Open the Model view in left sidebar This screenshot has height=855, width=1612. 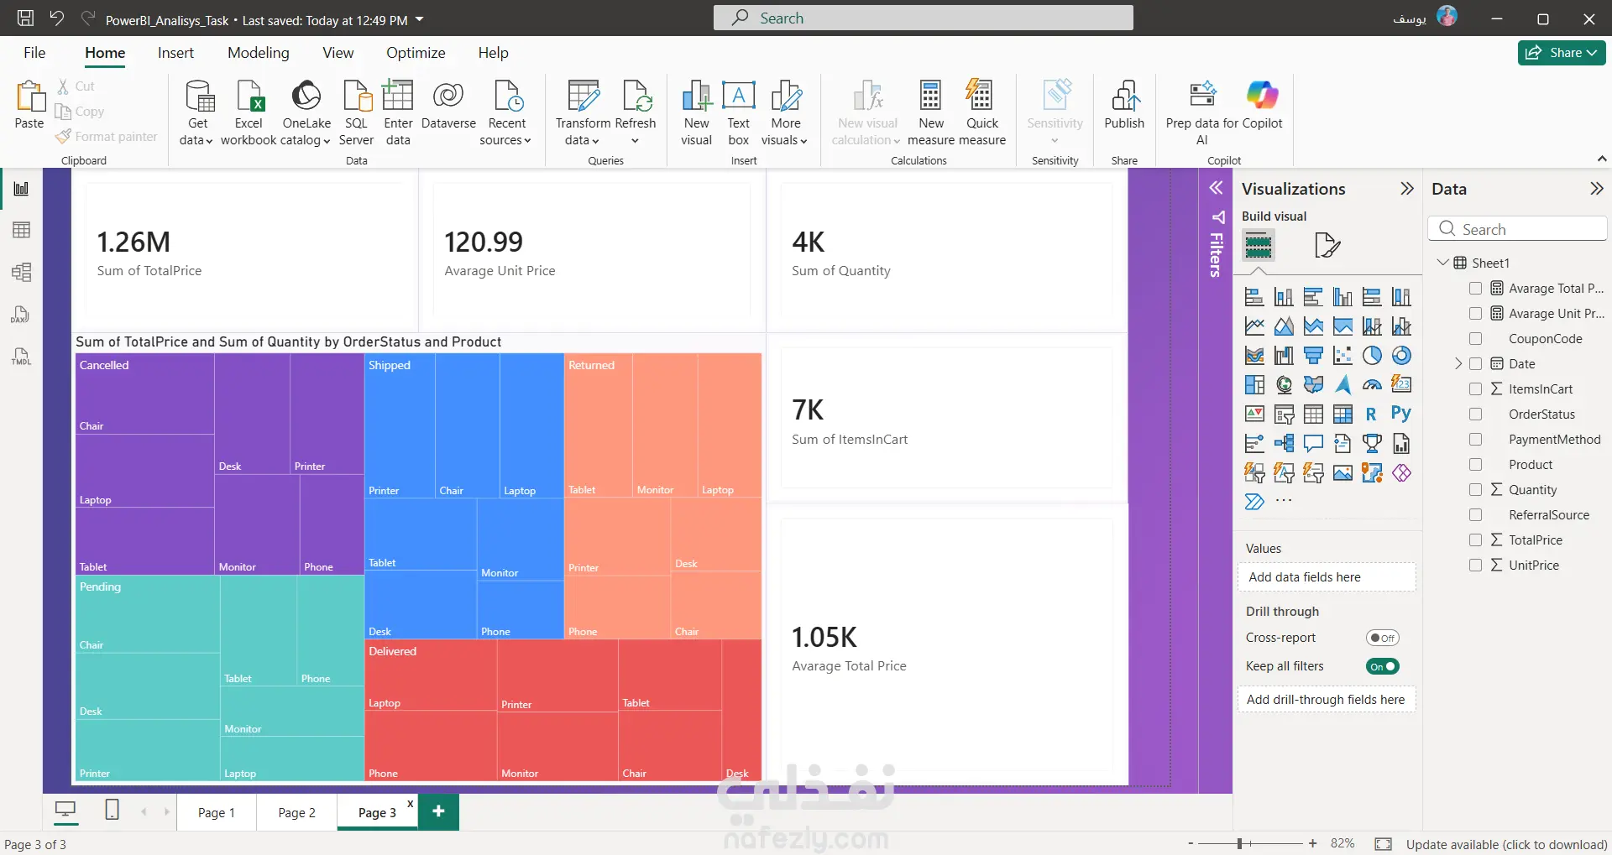pos(22,272)
